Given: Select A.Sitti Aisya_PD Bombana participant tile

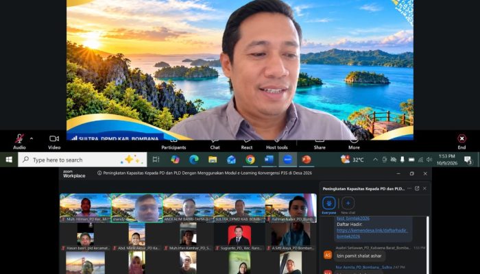Looking at the screenshot, I should (x=291, y=237).
